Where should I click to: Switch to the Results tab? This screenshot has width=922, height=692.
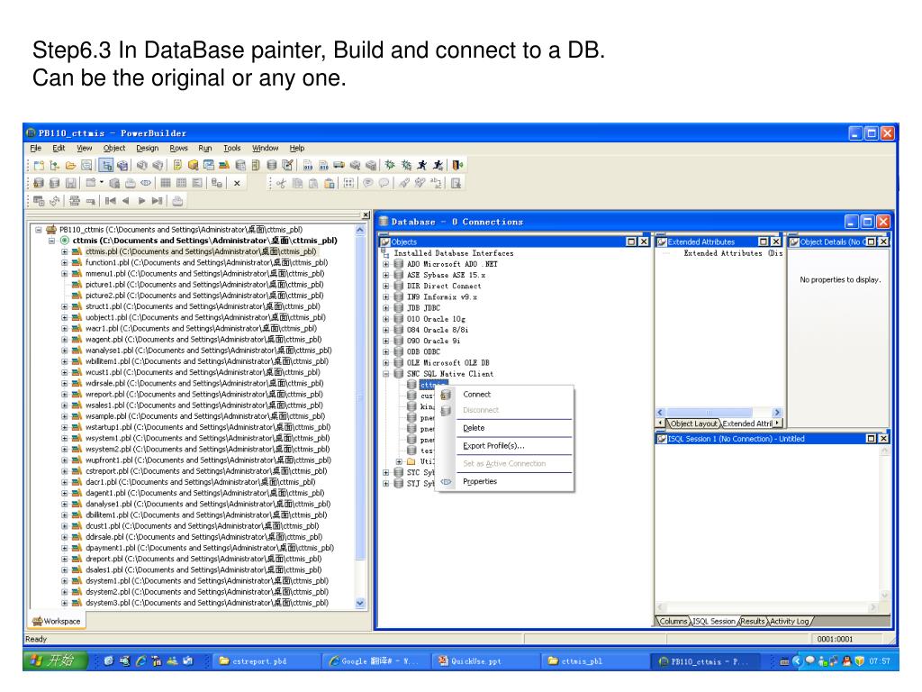coord(753,622)
